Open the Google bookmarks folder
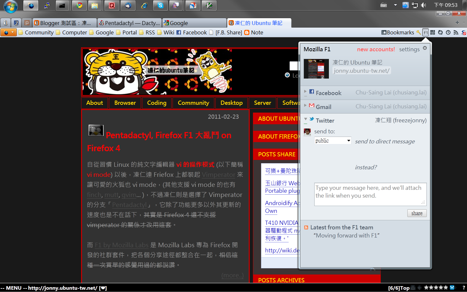This screenshot has width=467, height=292. click(102, 32)
